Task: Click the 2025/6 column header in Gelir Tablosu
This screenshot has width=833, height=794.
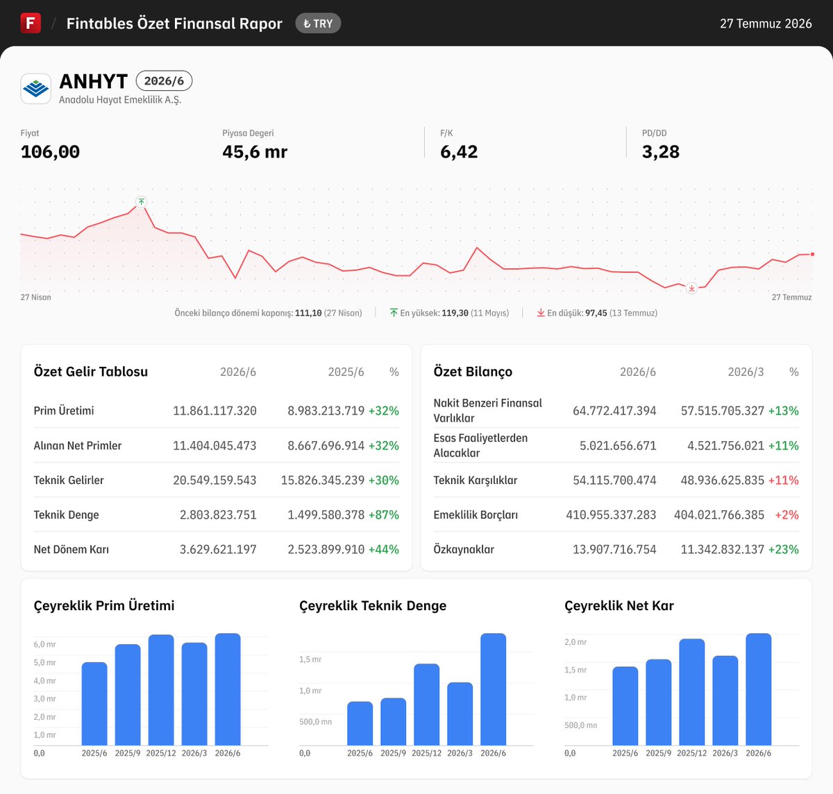Action: point(346,372)
